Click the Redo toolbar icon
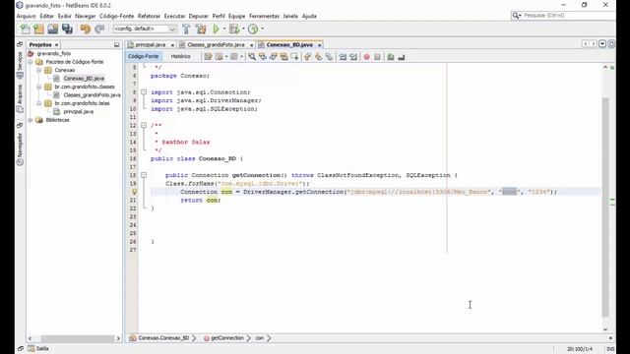This screenshot has width=630, height=354. (x=99, y=29)
